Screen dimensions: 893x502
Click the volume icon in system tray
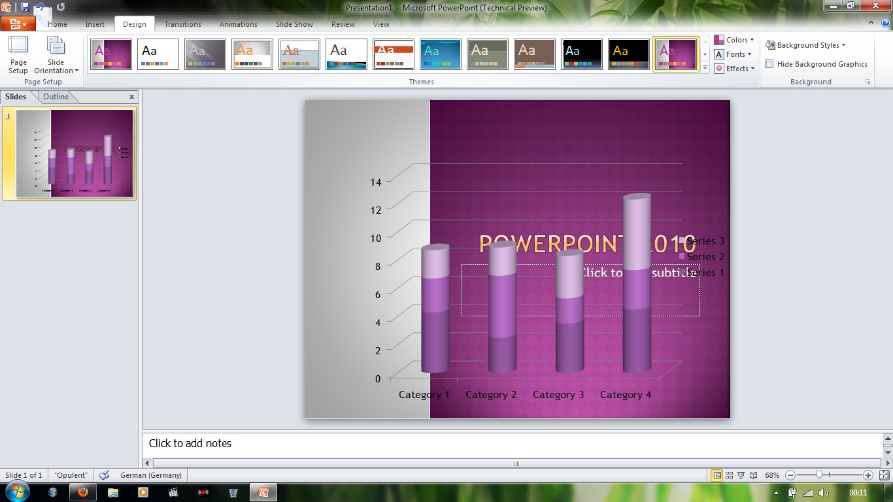(824, 492)
